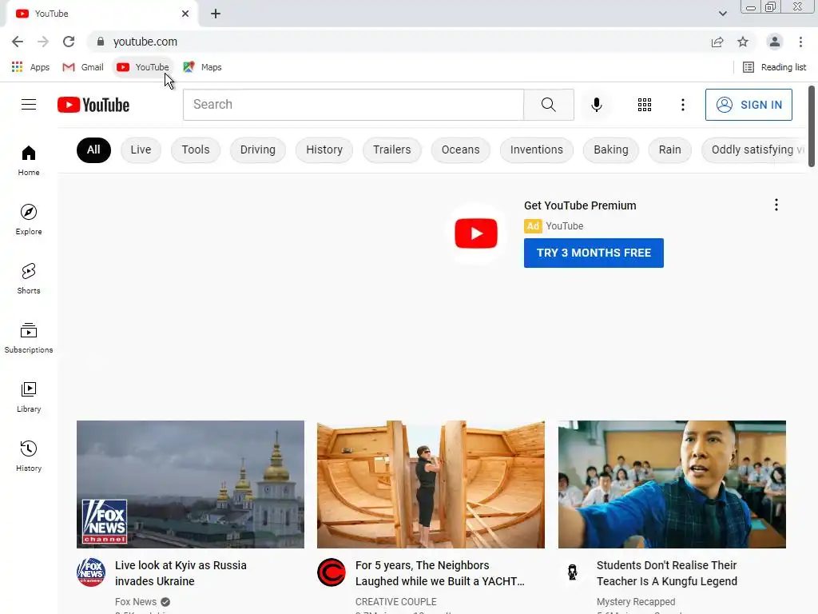Focus the YouTube Search input field
The width and height of the screenshot is (818, 614).
click(353, 105)
